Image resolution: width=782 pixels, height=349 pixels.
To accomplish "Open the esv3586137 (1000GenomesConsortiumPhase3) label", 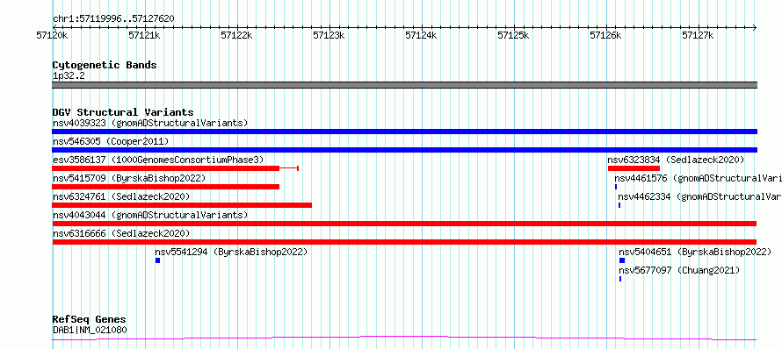I will 158,160.
